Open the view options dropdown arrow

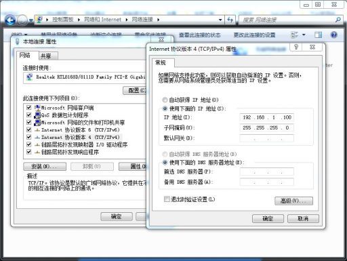[x=304, y=35]
